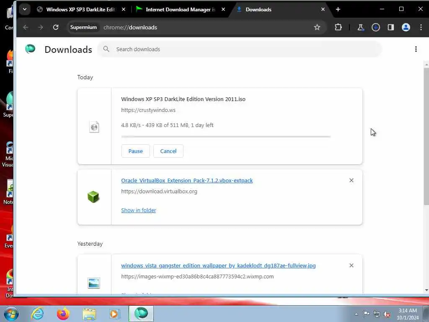Open the Extensions puzzle icon

click(x=338, y=27)
